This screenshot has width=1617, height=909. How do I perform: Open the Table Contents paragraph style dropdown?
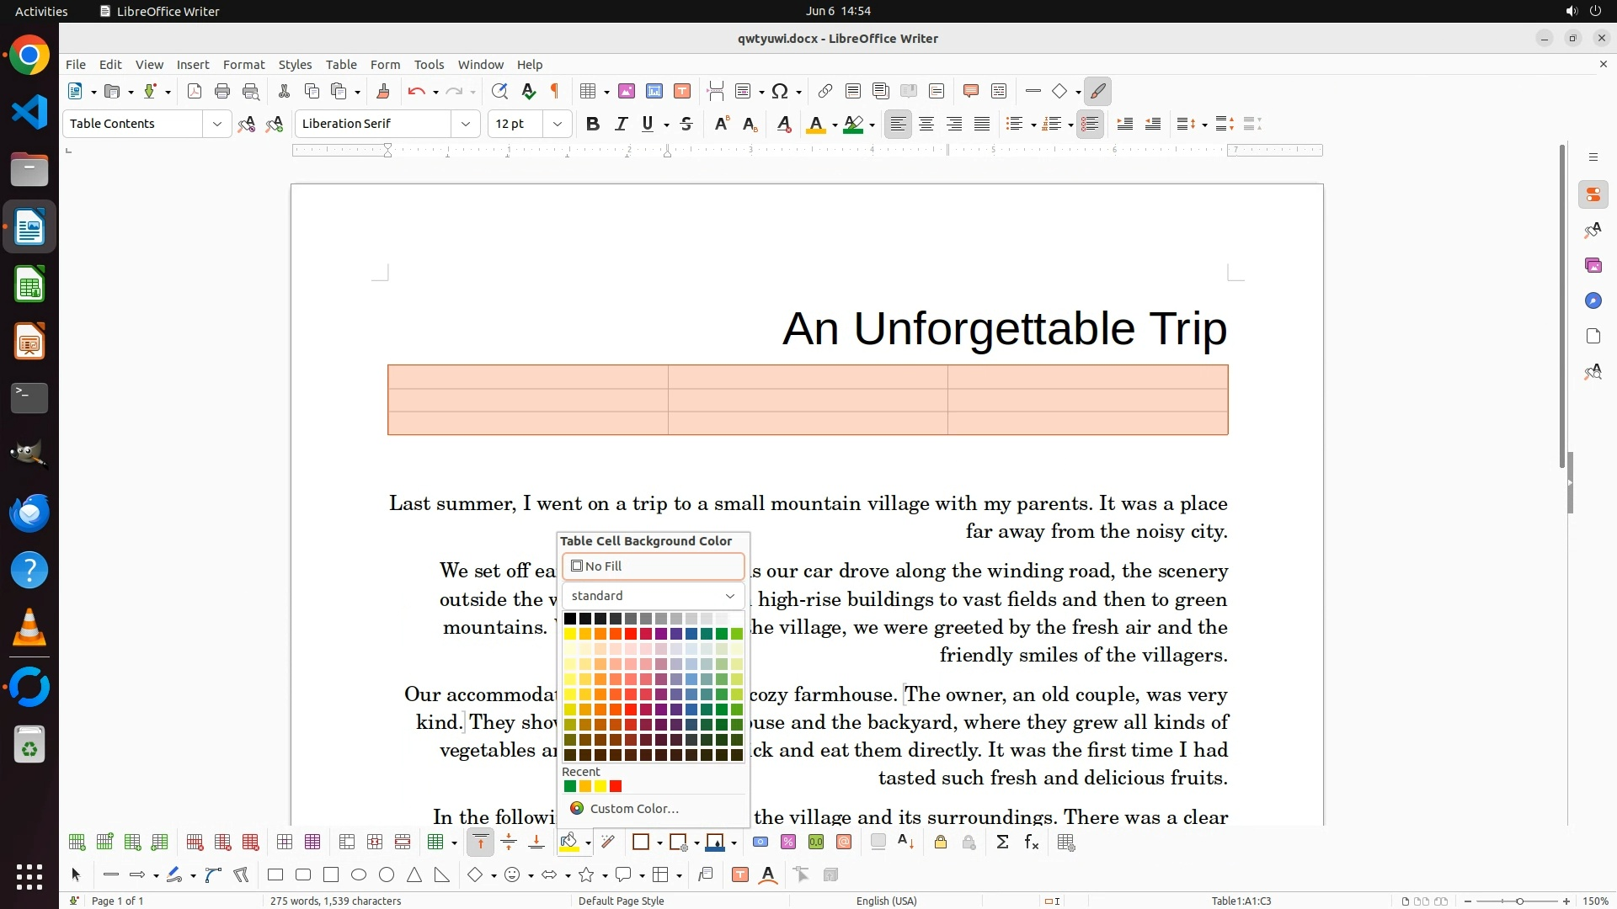click(216, 124)
